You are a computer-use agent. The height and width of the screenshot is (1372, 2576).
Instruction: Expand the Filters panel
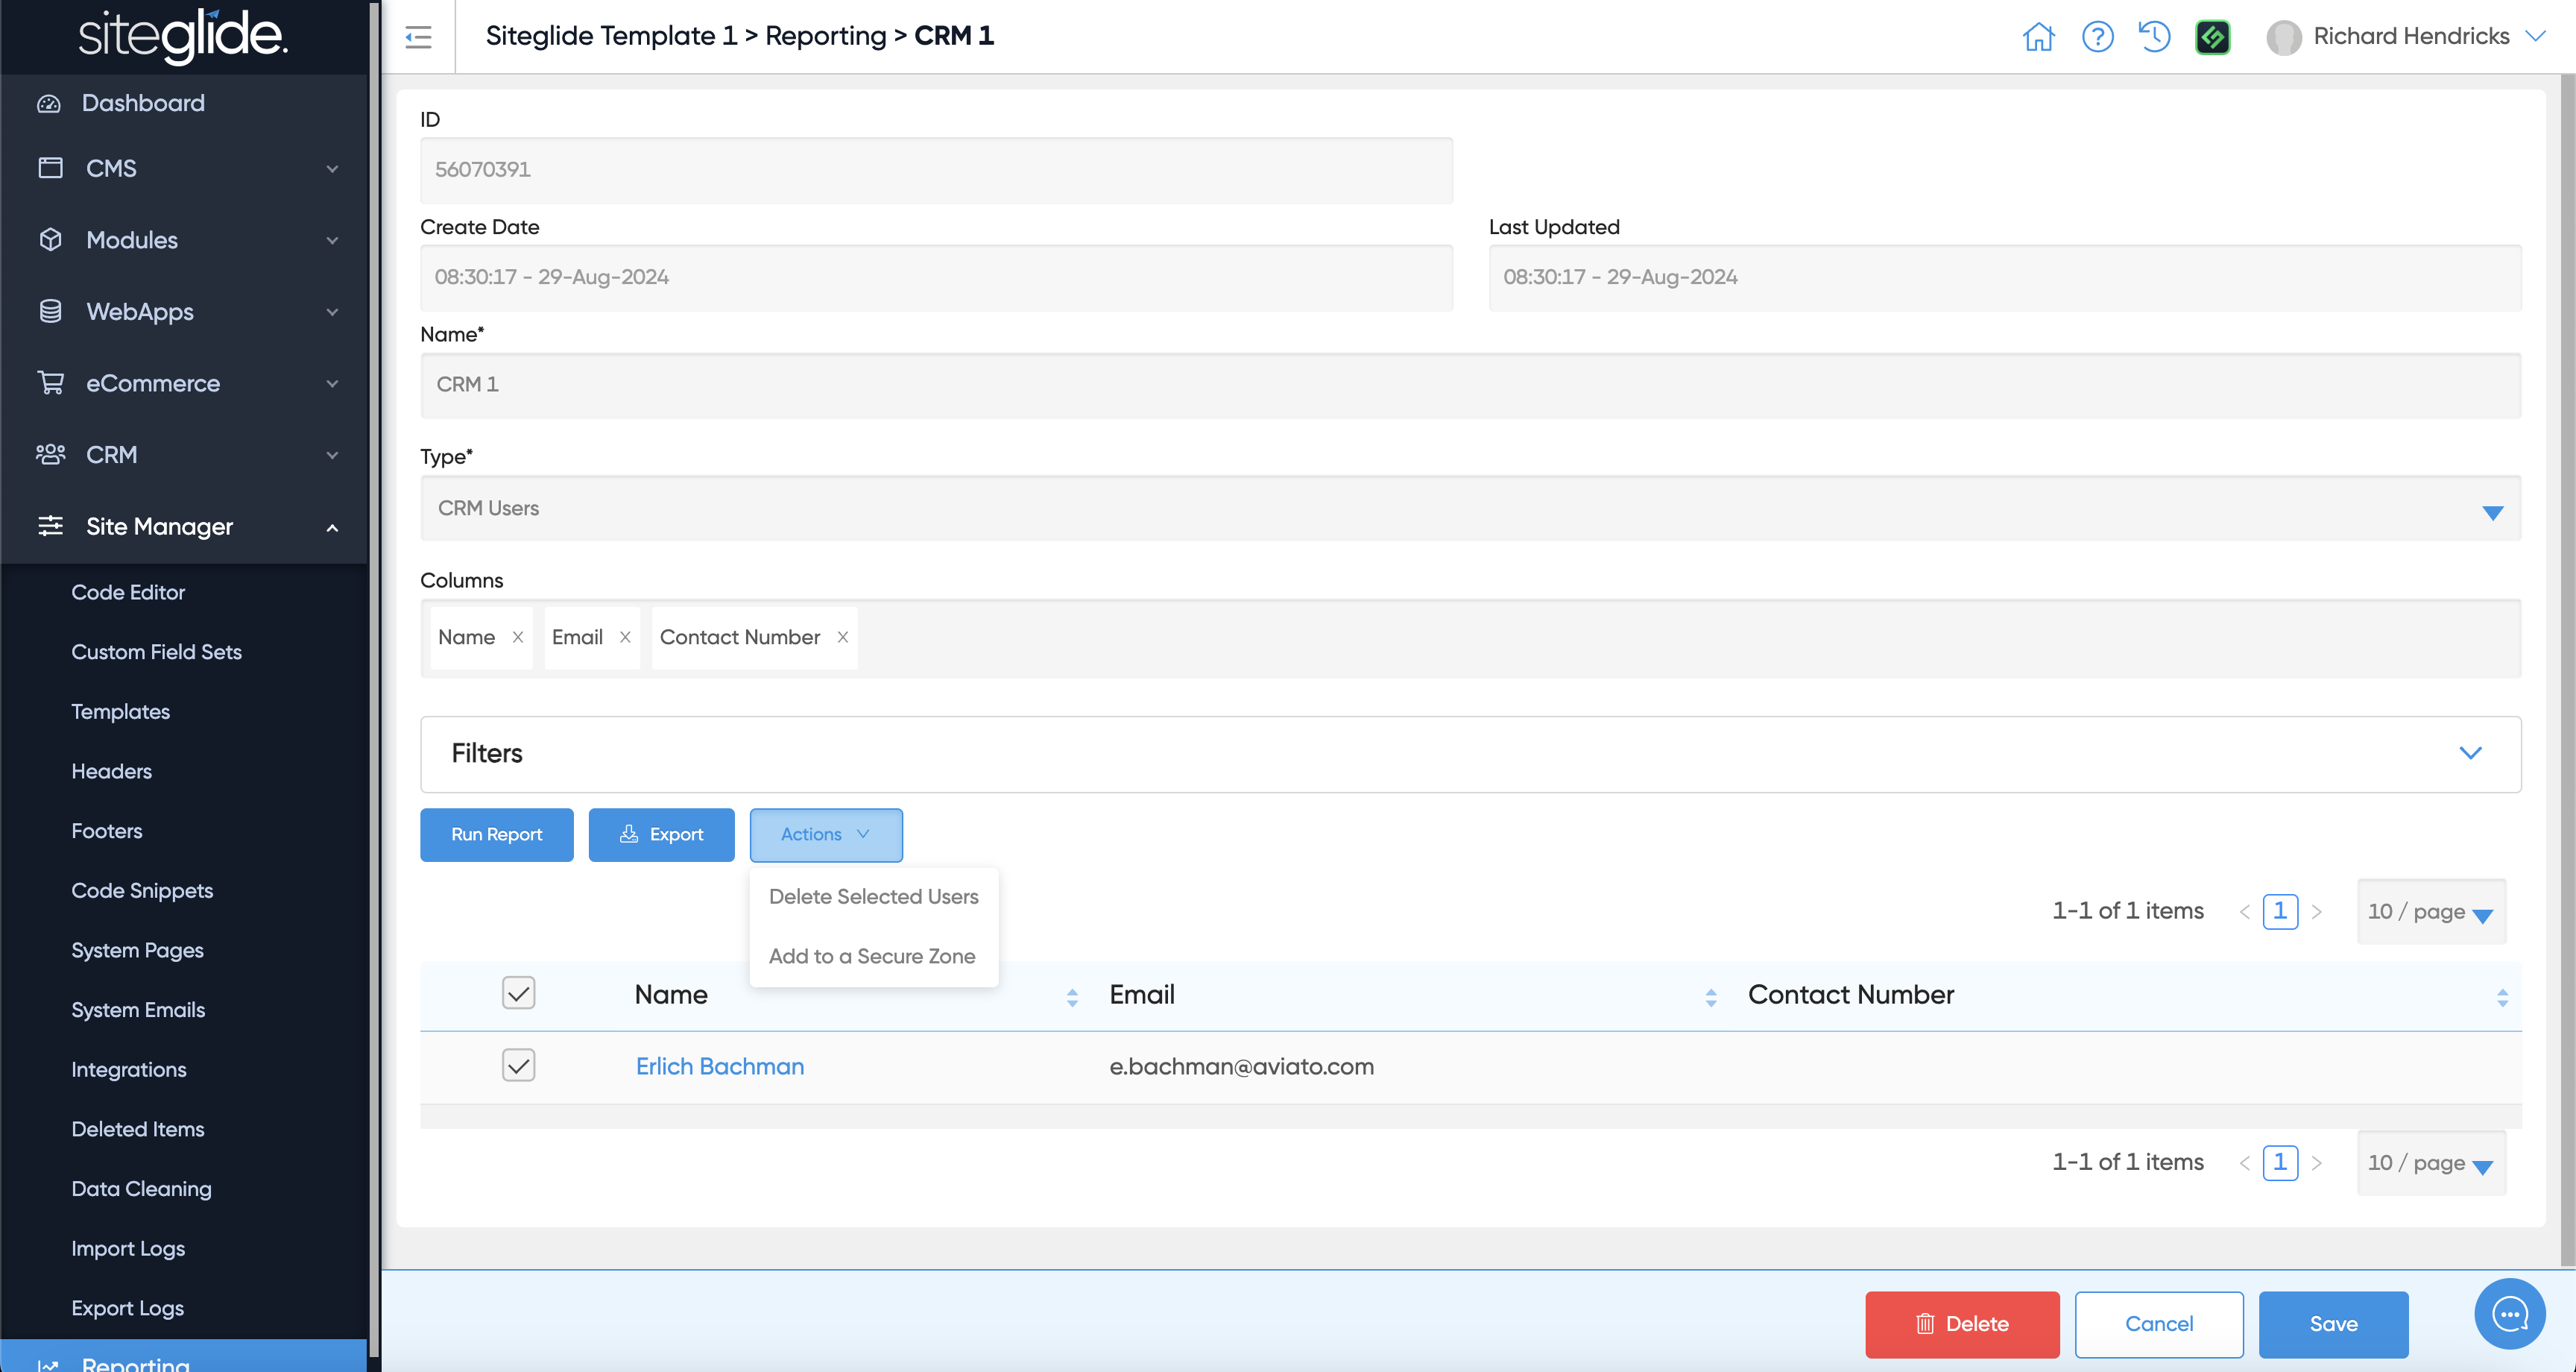tap(2470, 754)
